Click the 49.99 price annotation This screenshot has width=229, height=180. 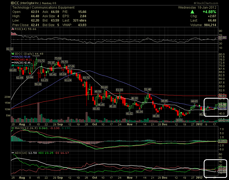point(98,91)
